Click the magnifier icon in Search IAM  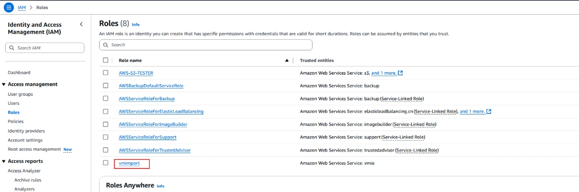12,48
